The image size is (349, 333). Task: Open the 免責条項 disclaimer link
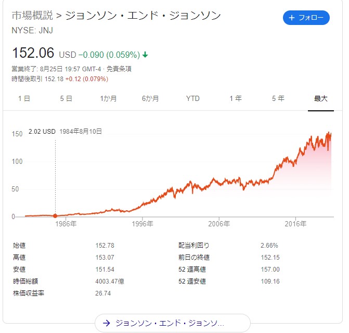tap(119, 69)
